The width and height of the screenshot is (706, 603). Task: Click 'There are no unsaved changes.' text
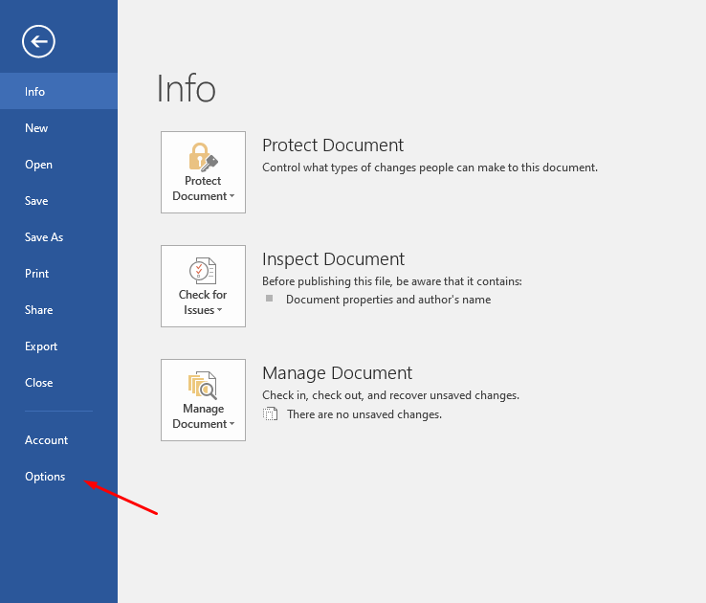click(364, 414)
